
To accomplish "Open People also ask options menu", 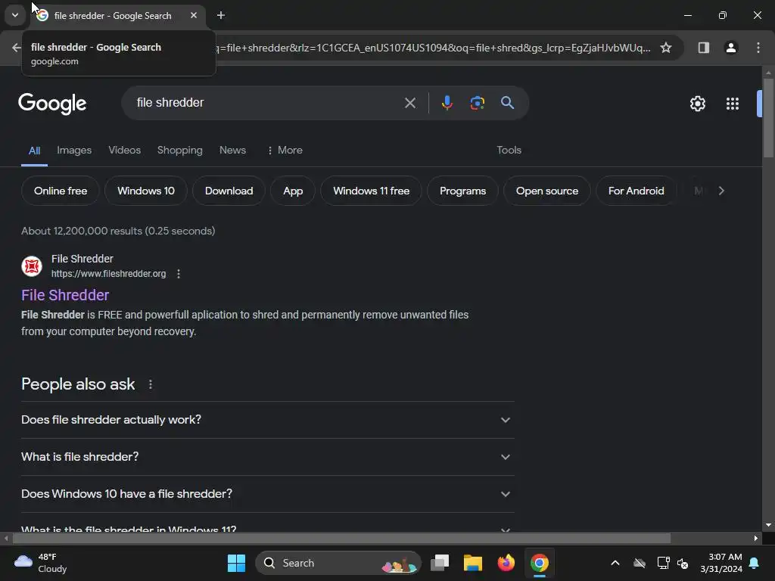I will pos(151,384).
